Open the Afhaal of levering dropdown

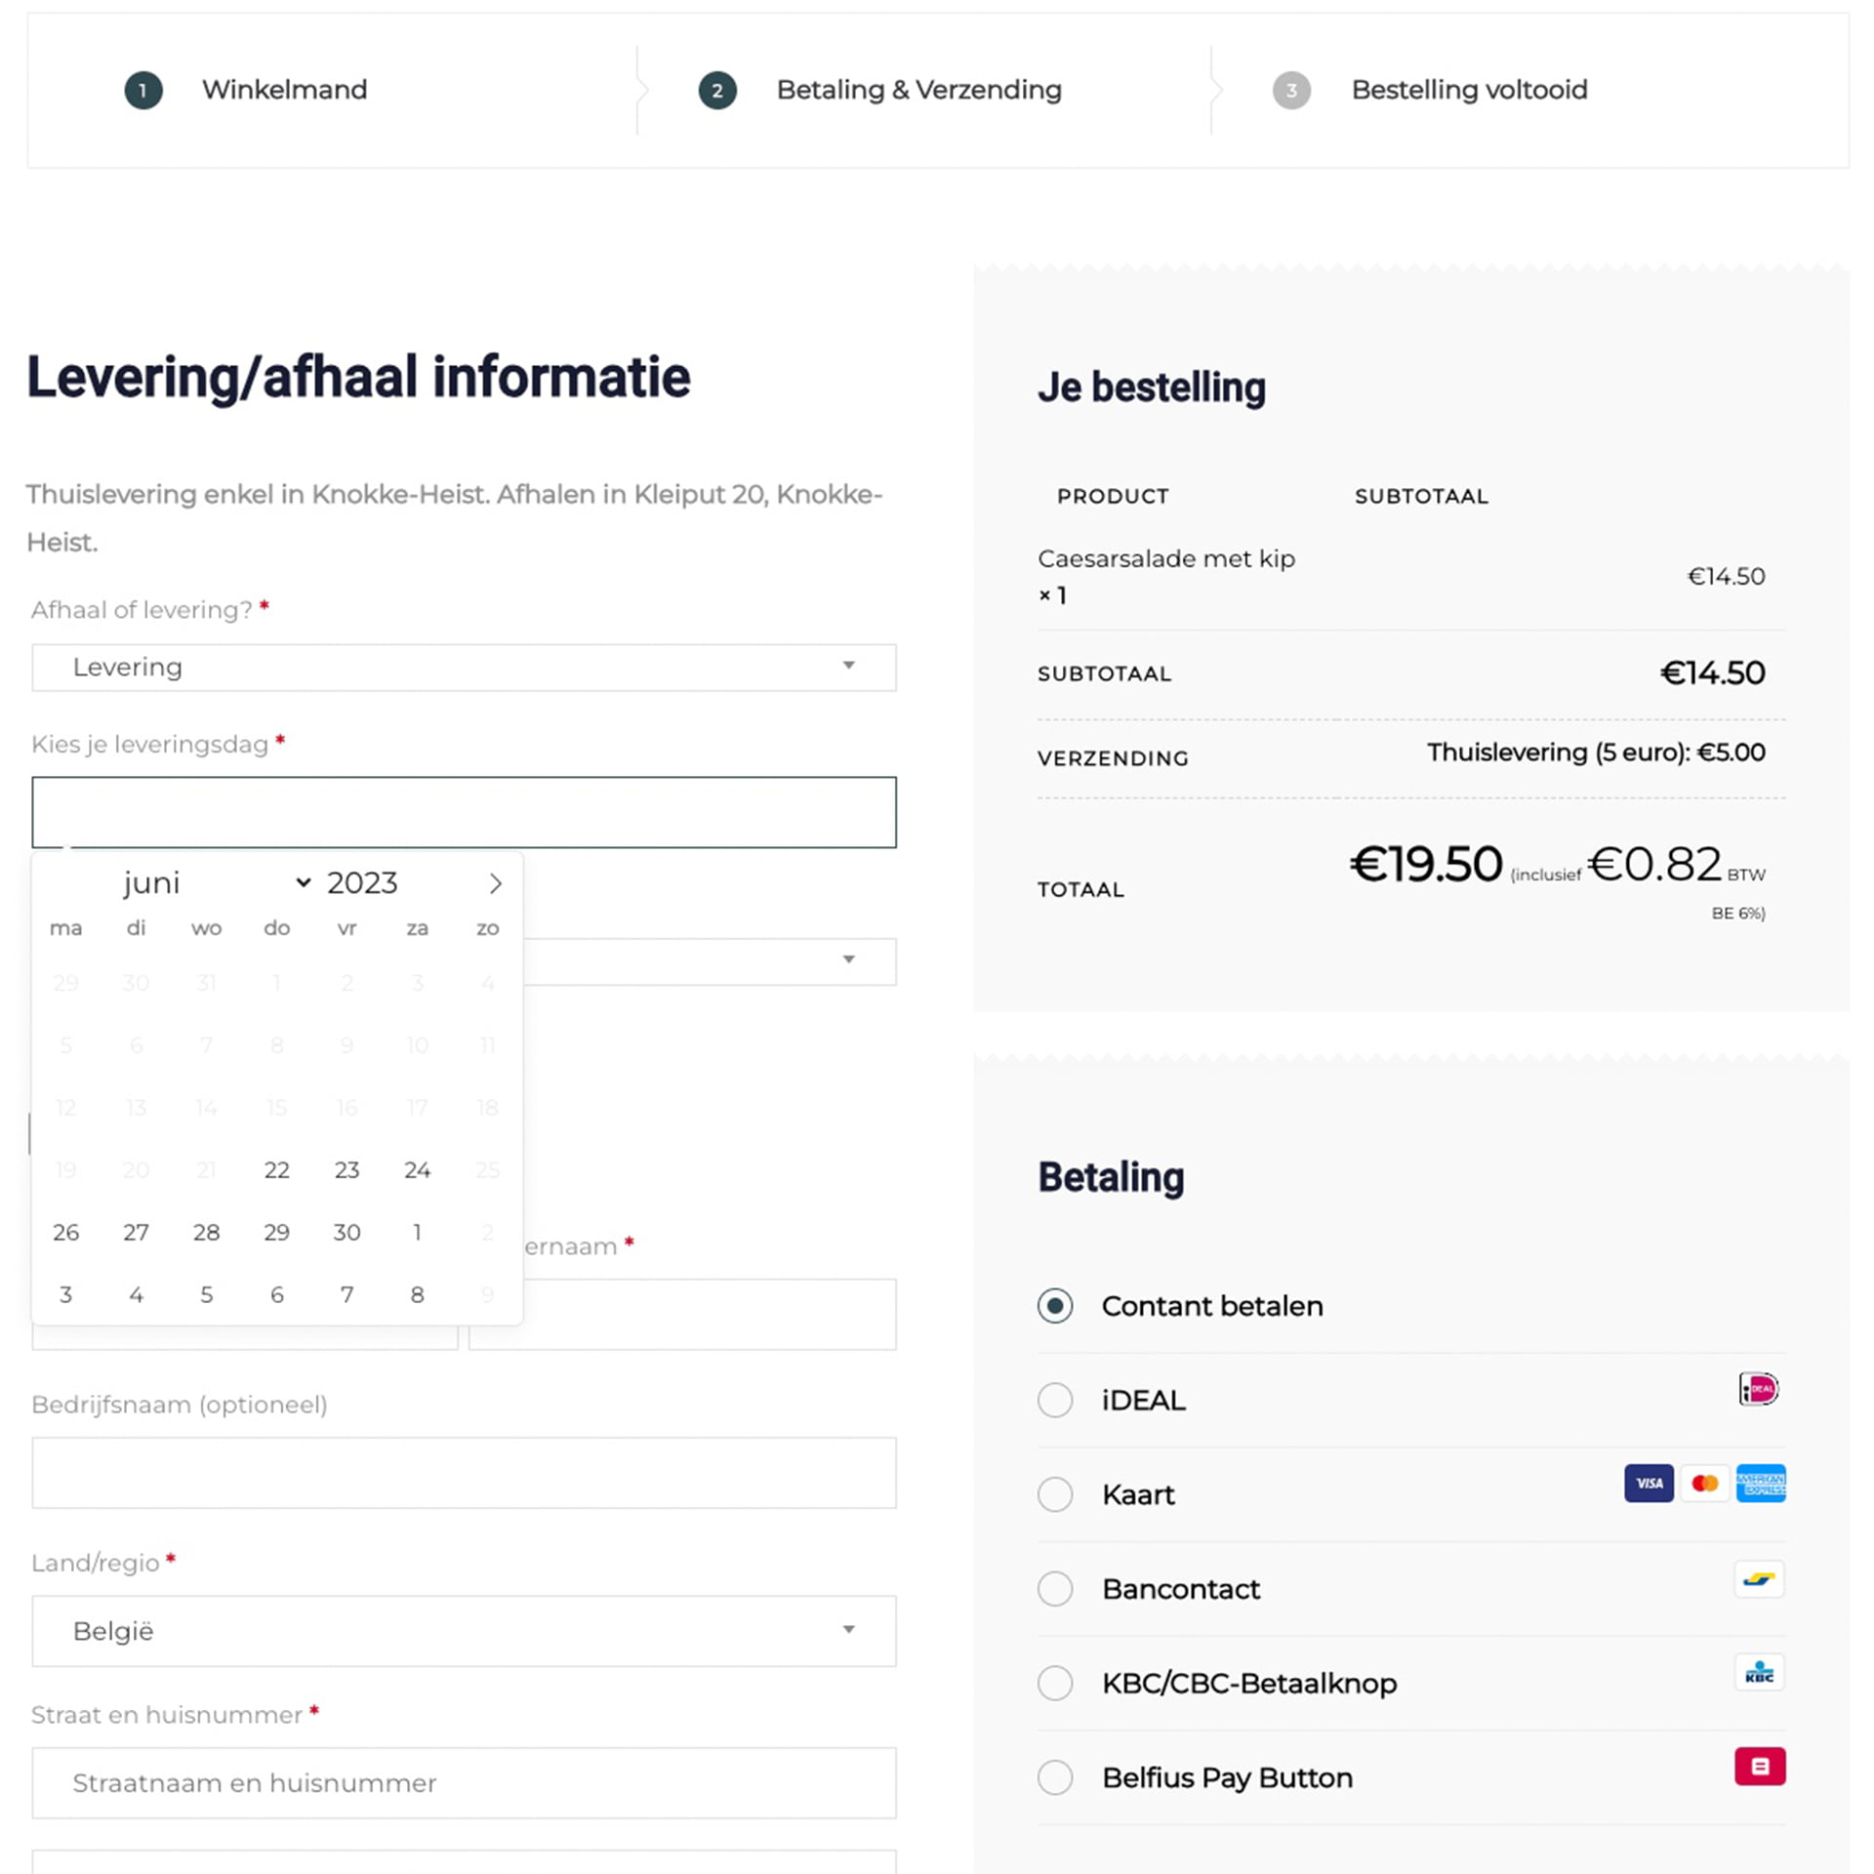point(464,668)
